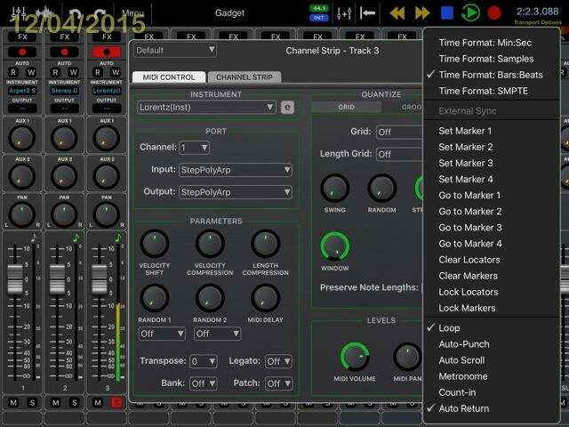Mute track 2 with M button
569x427 pixels.
[x=55, y=402]
